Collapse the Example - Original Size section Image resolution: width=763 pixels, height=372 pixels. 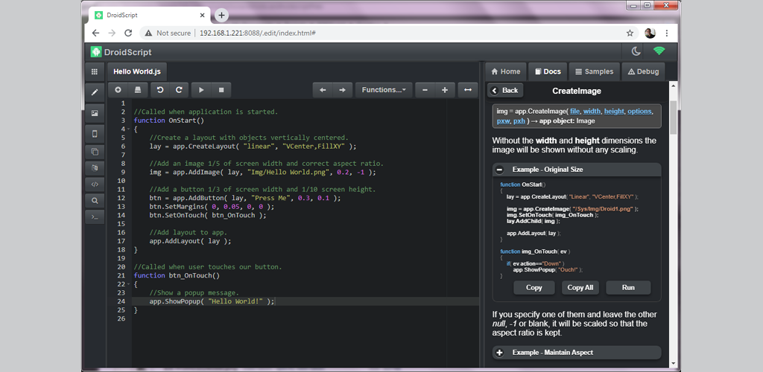pyautogui.click(x=500, y=170)
